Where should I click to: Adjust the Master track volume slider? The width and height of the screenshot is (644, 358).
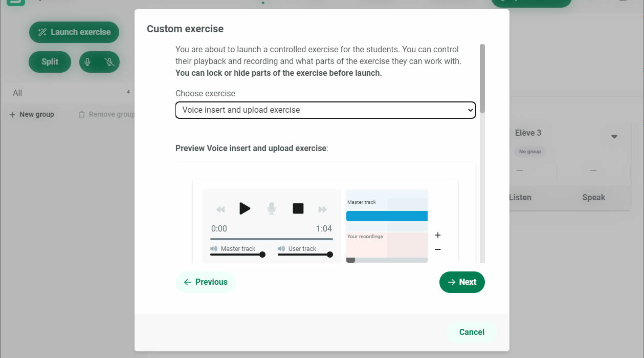238,255
